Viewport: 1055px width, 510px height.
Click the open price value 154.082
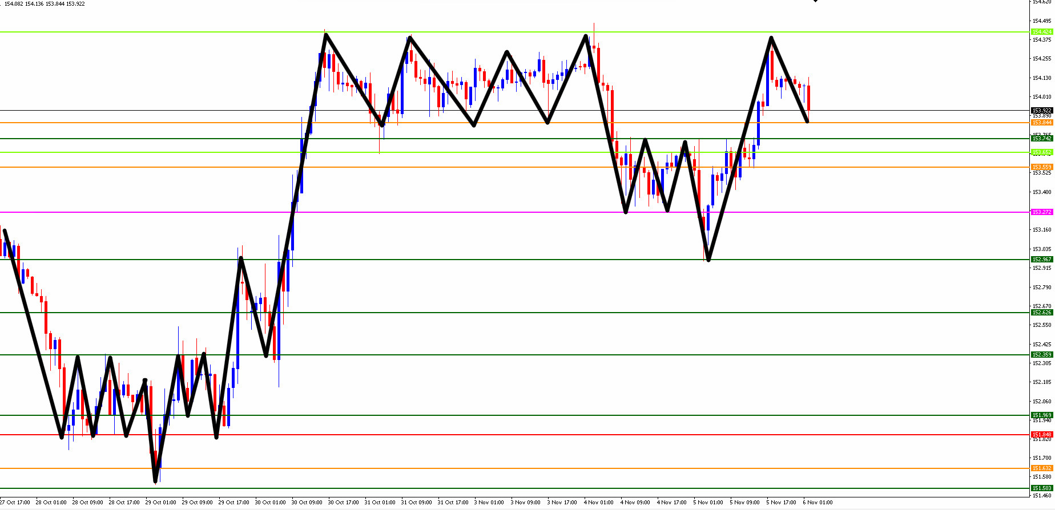tap(14, 4)
